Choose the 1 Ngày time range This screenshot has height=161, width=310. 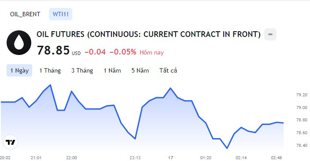(x=19, y=70)
